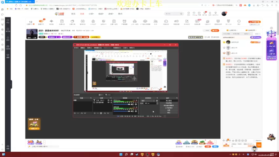279x157 pixels.
Task: Click the heart icon in the left dark sidebar
Action: tap(8, 20)
